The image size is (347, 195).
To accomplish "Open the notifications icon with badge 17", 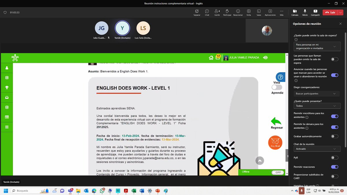I will 218,57.
